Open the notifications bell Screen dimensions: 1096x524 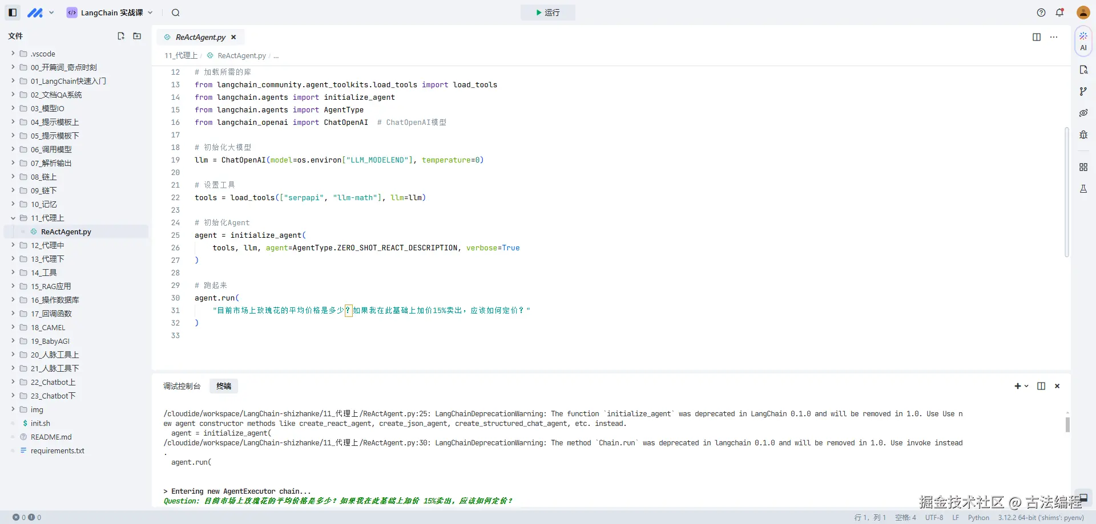click(1059, 13)
